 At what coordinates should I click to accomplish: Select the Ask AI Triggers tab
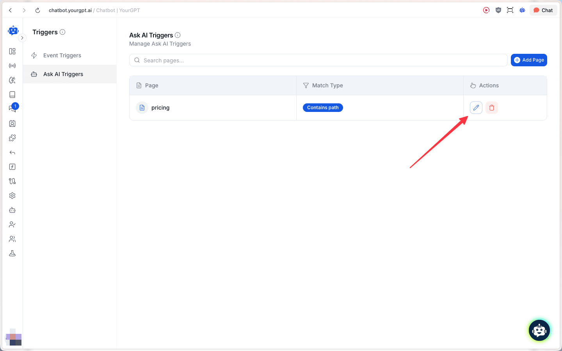coord(63,74)
